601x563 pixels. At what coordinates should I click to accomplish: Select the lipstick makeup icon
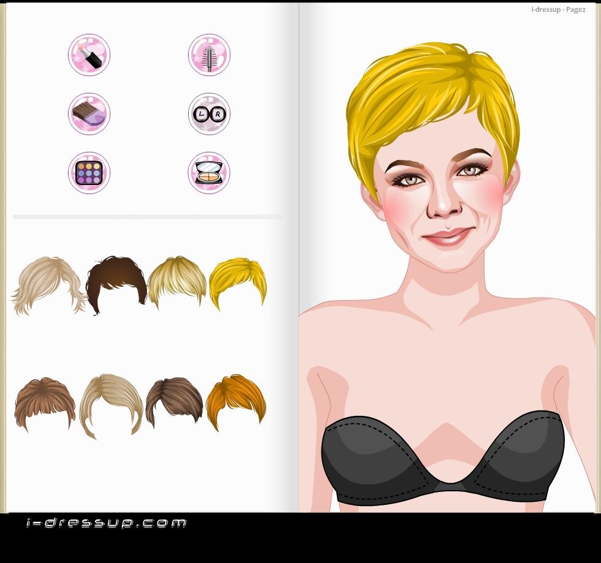click(x=89, y=55)
